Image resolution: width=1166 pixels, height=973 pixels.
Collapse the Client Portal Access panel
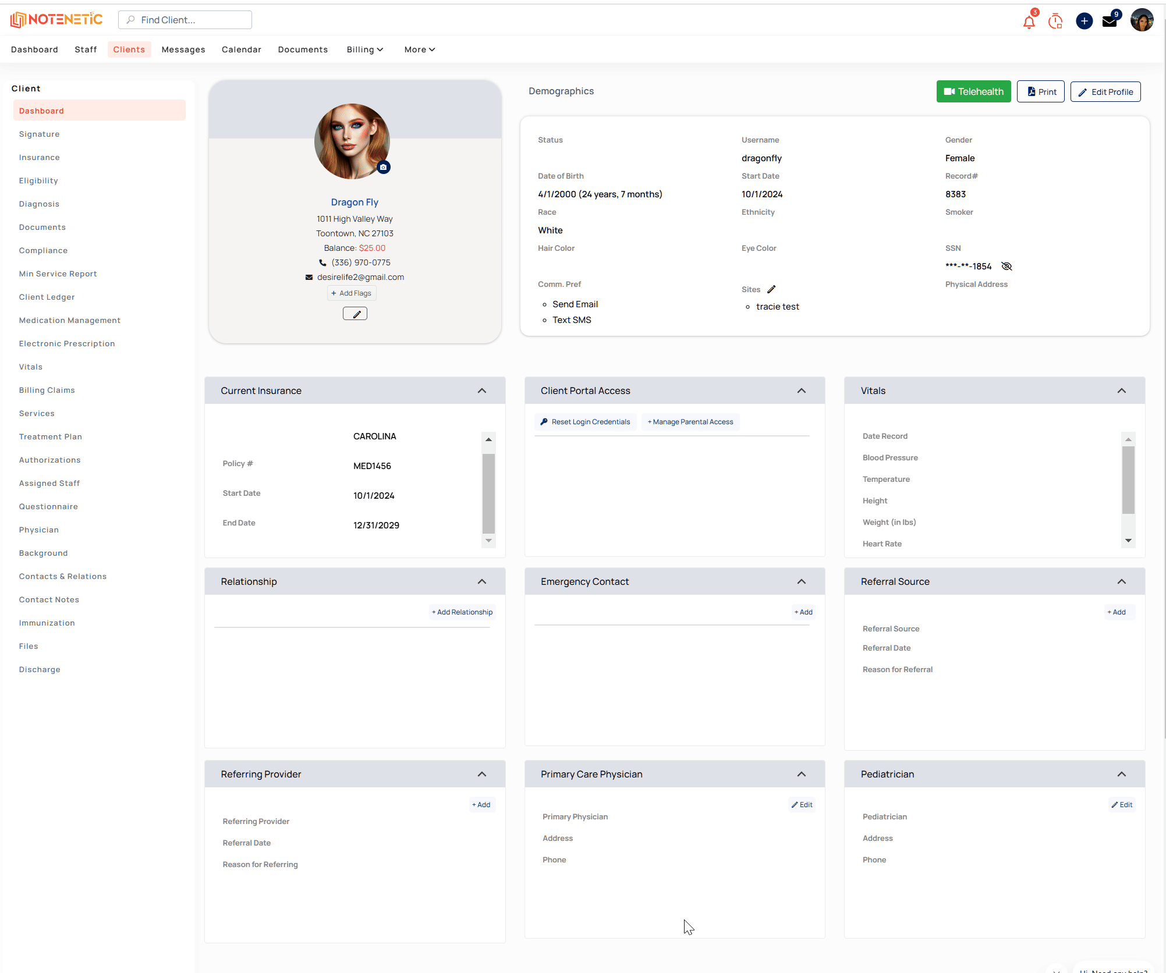[802, 391]
